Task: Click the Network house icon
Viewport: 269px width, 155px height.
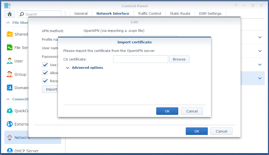Action: point(10,138)
